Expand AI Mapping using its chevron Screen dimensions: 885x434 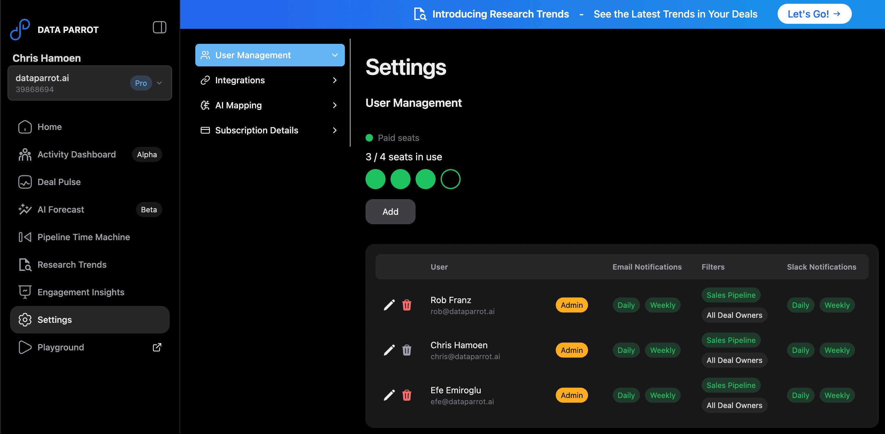coord(335,105)
